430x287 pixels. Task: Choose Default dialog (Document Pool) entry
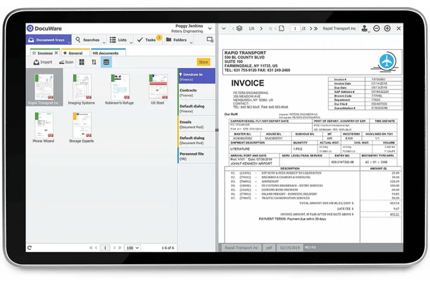[x=196, y=140]
